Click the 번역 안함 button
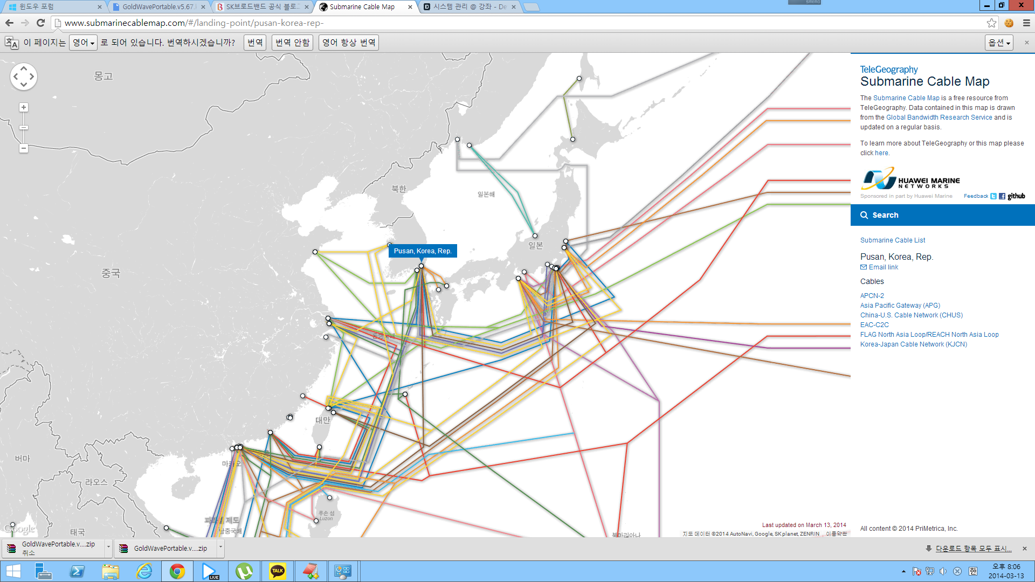The width and height of the screenshot is (1035, 582). (x=292, y=43)
